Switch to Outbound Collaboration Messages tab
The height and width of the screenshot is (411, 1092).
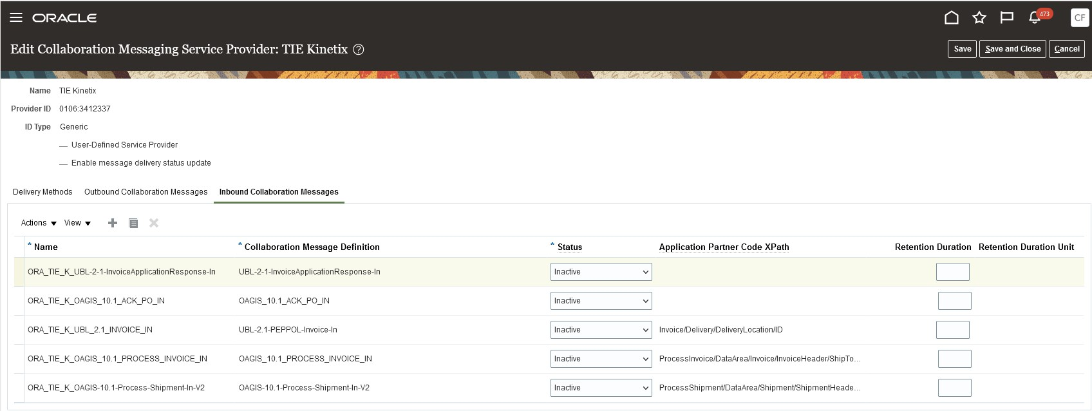coord(146,192)
